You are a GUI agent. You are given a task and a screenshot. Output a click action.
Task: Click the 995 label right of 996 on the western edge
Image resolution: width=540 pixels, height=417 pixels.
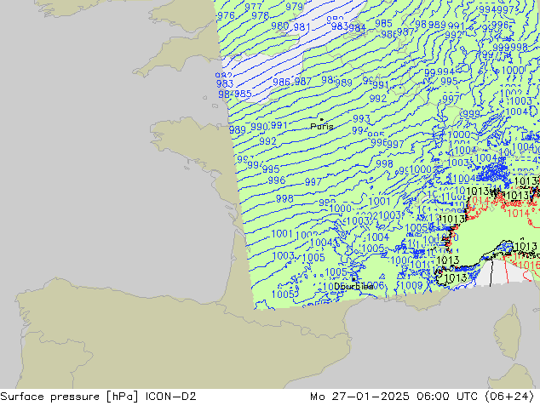[271, 169]
